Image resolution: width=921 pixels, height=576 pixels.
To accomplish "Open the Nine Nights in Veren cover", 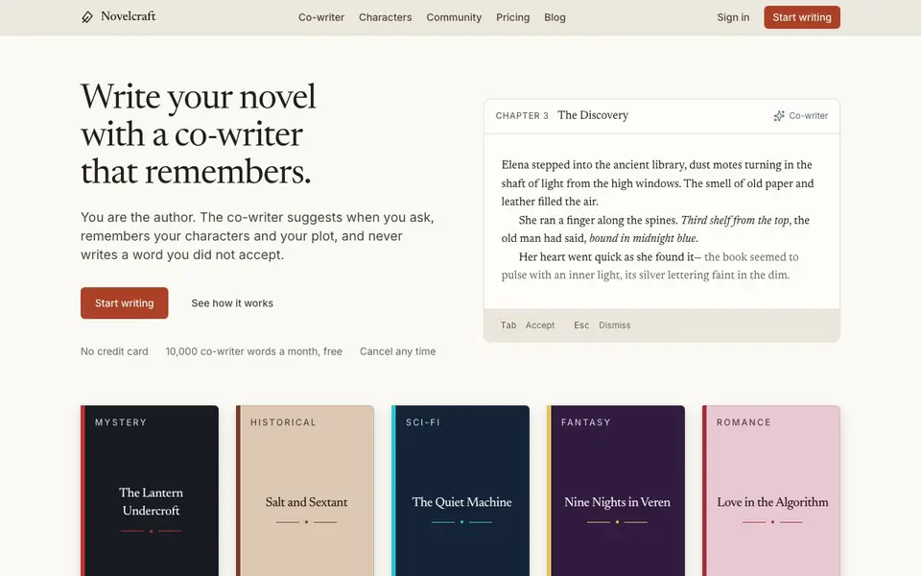I will 616,491.
